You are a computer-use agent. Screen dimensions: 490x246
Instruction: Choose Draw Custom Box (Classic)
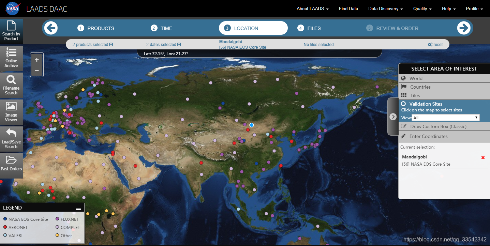[444, 126]
